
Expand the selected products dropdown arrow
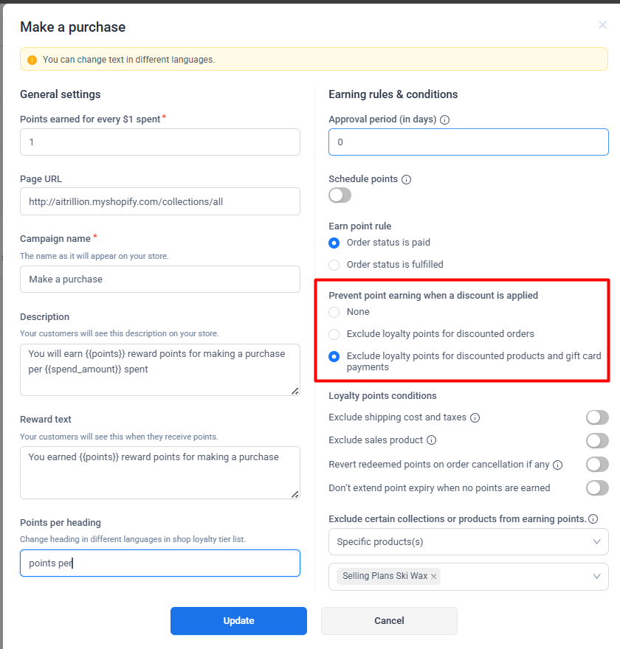coord(597,577)
